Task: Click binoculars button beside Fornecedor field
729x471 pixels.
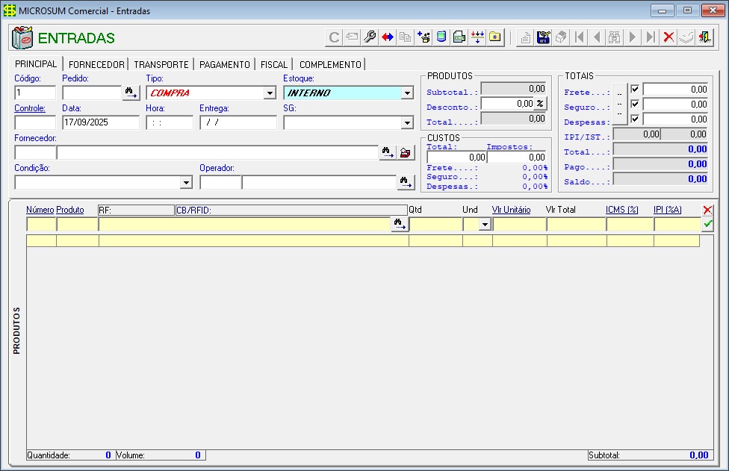Action: point(387,152)
